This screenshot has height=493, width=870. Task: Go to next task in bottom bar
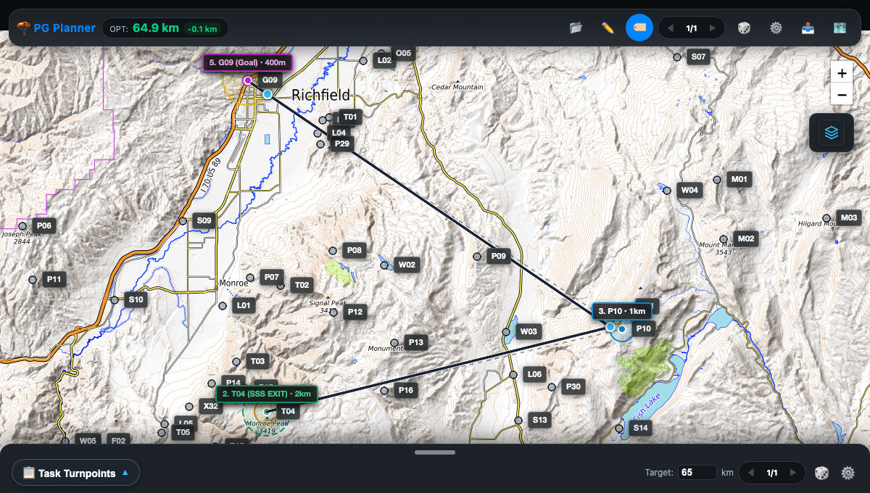[x=793, y=473]
